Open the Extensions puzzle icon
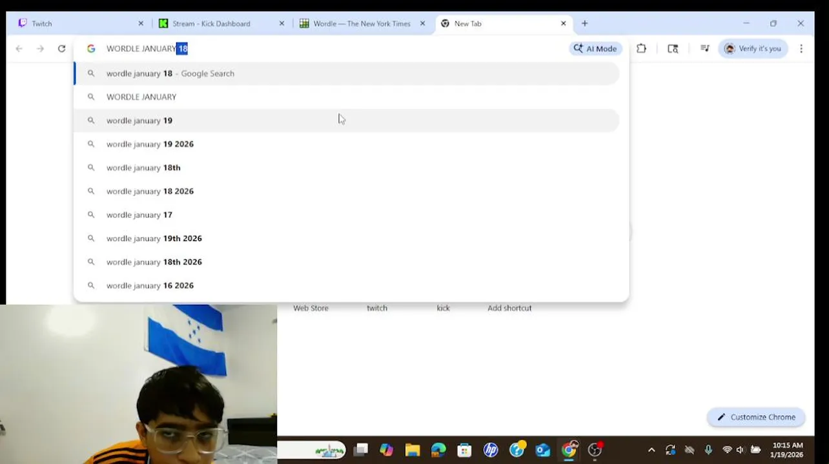This screenshot has width=829, height=464. coord(641,48)
